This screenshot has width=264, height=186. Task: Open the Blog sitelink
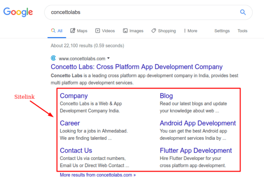click(166, 96)
